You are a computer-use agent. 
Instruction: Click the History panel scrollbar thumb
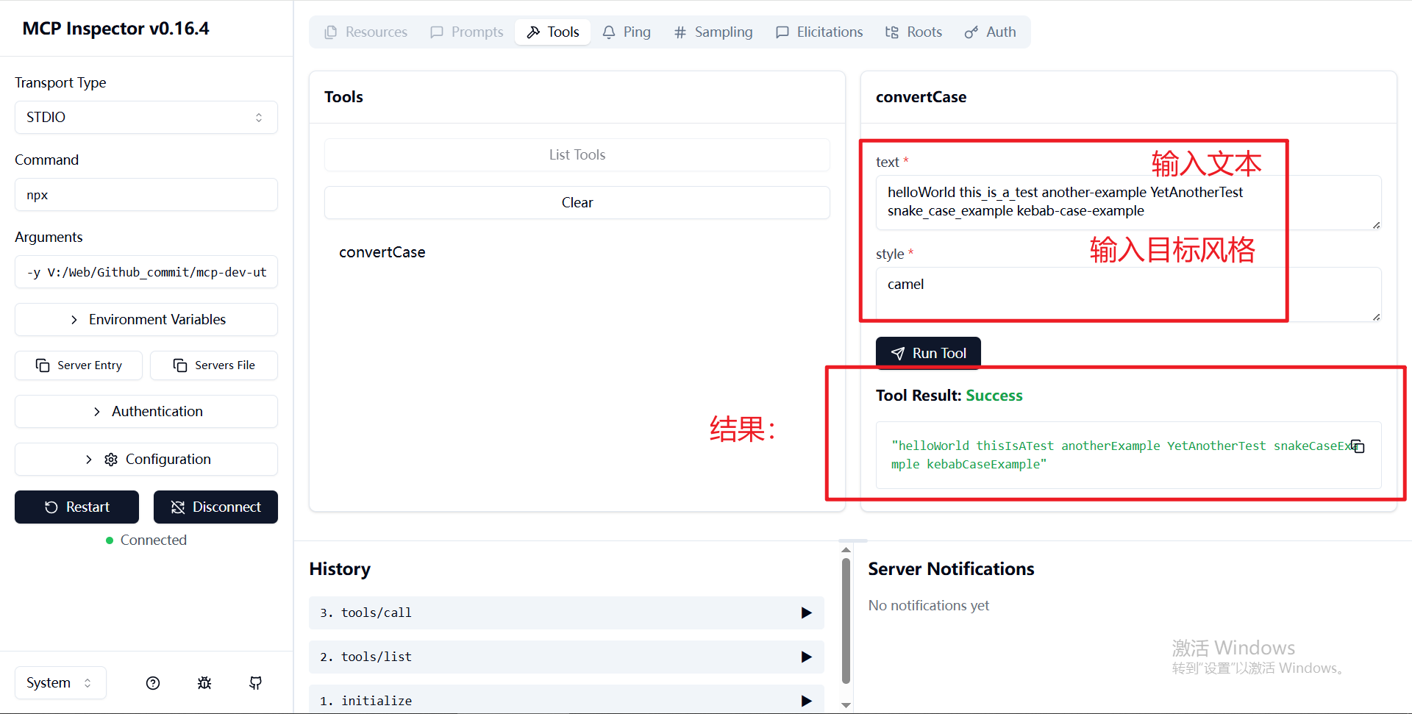[x=846, y=621]
